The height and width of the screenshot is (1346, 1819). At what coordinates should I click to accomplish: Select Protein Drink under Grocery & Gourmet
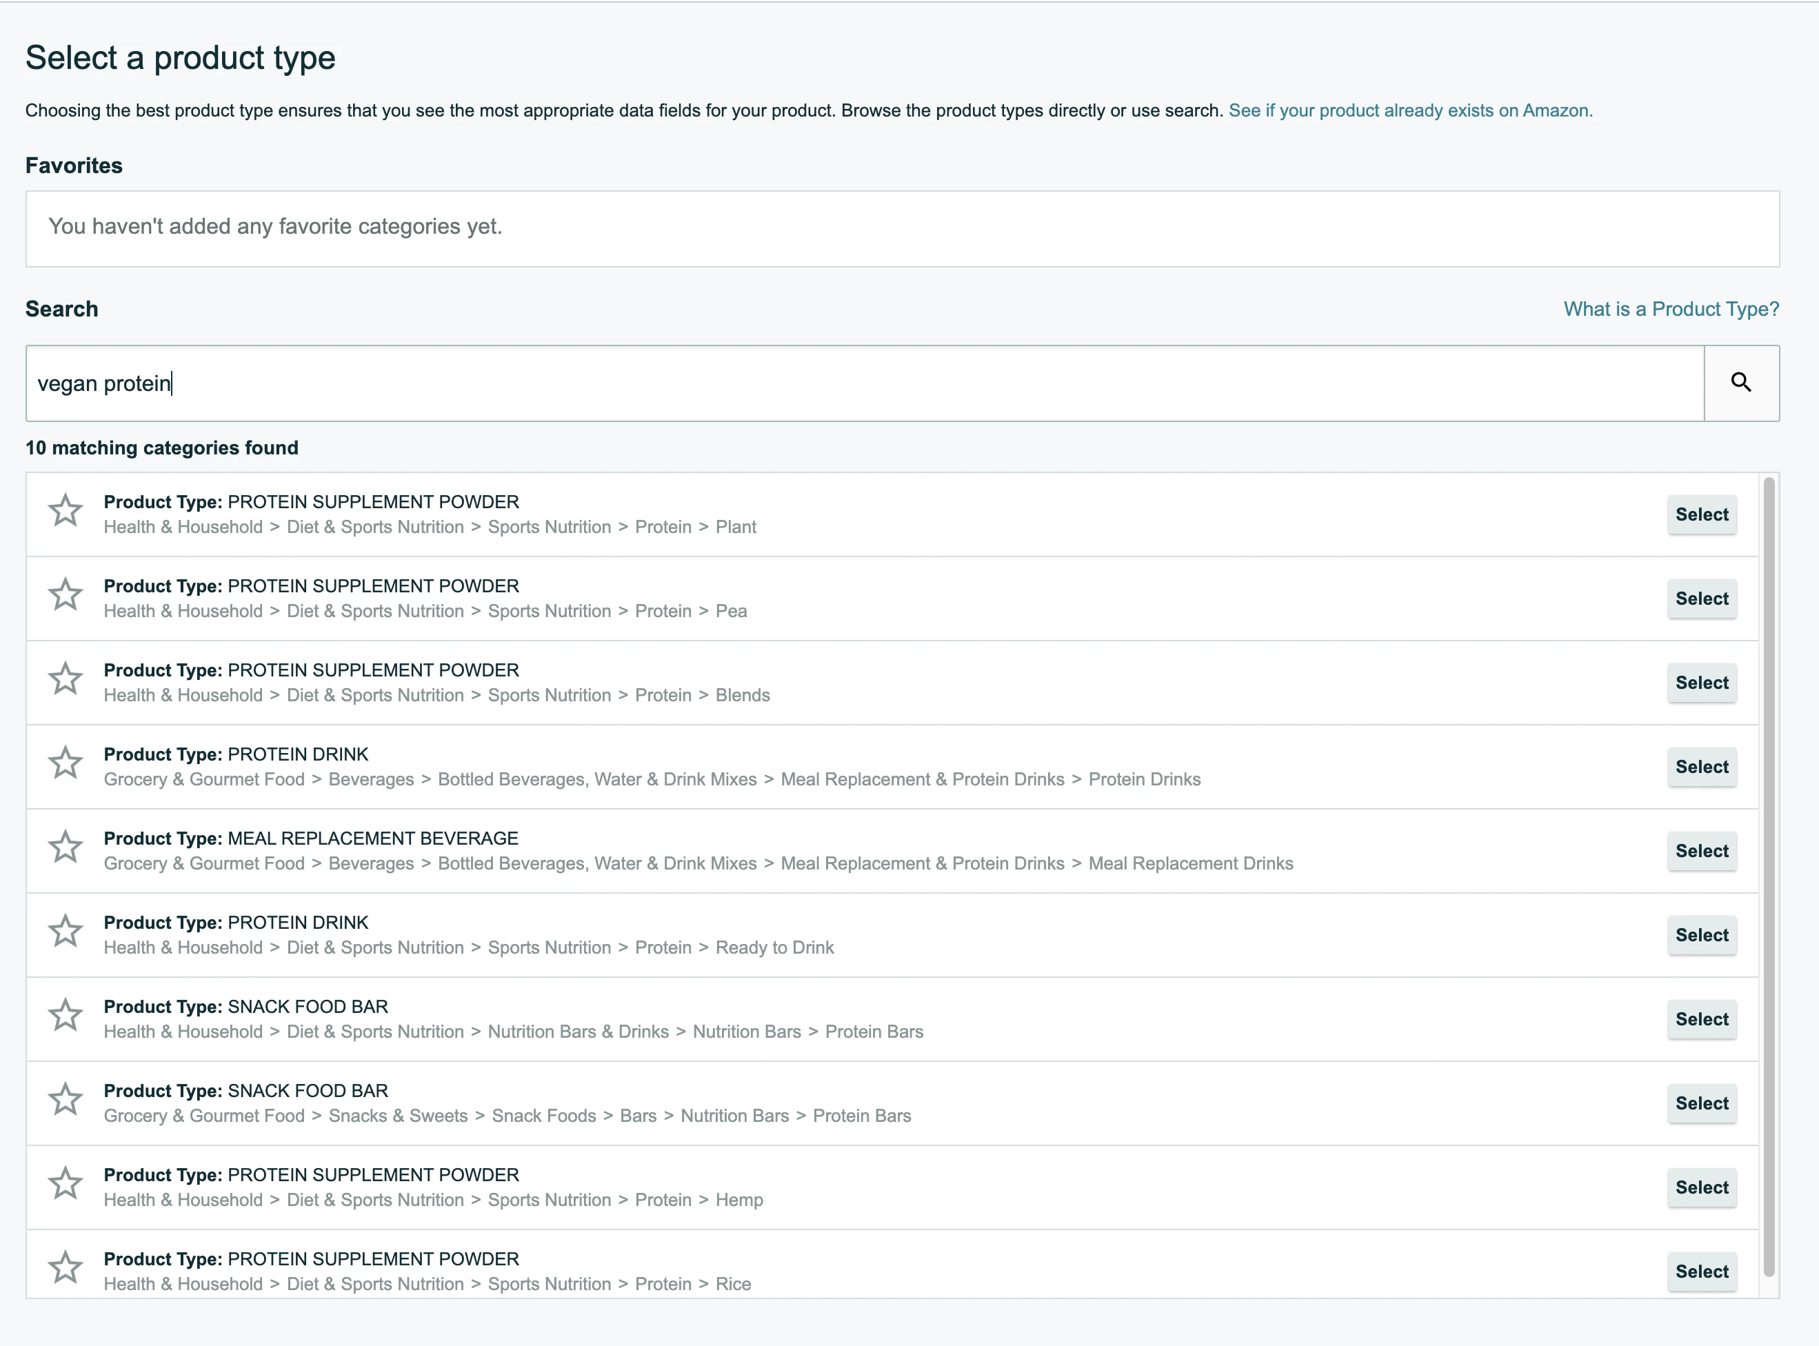pyautogui.click(x=1702, y=767)
